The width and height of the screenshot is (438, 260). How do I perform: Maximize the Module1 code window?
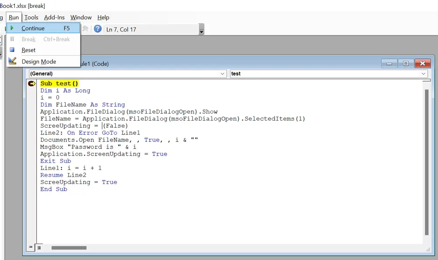click(x=406, y=63)
